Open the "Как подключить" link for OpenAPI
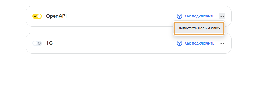This screenshot has width=257, height=106. [199, 16]
